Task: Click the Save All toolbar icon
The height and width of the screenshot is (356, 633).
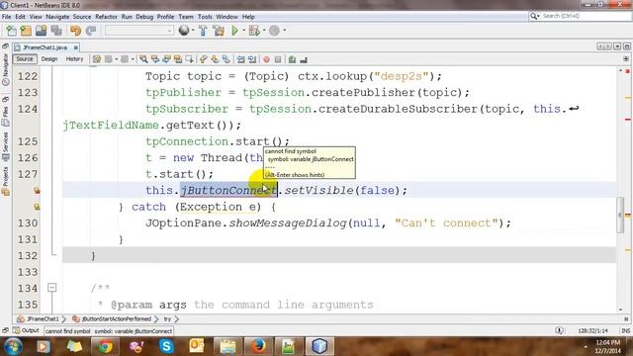Action: (56, 31)
